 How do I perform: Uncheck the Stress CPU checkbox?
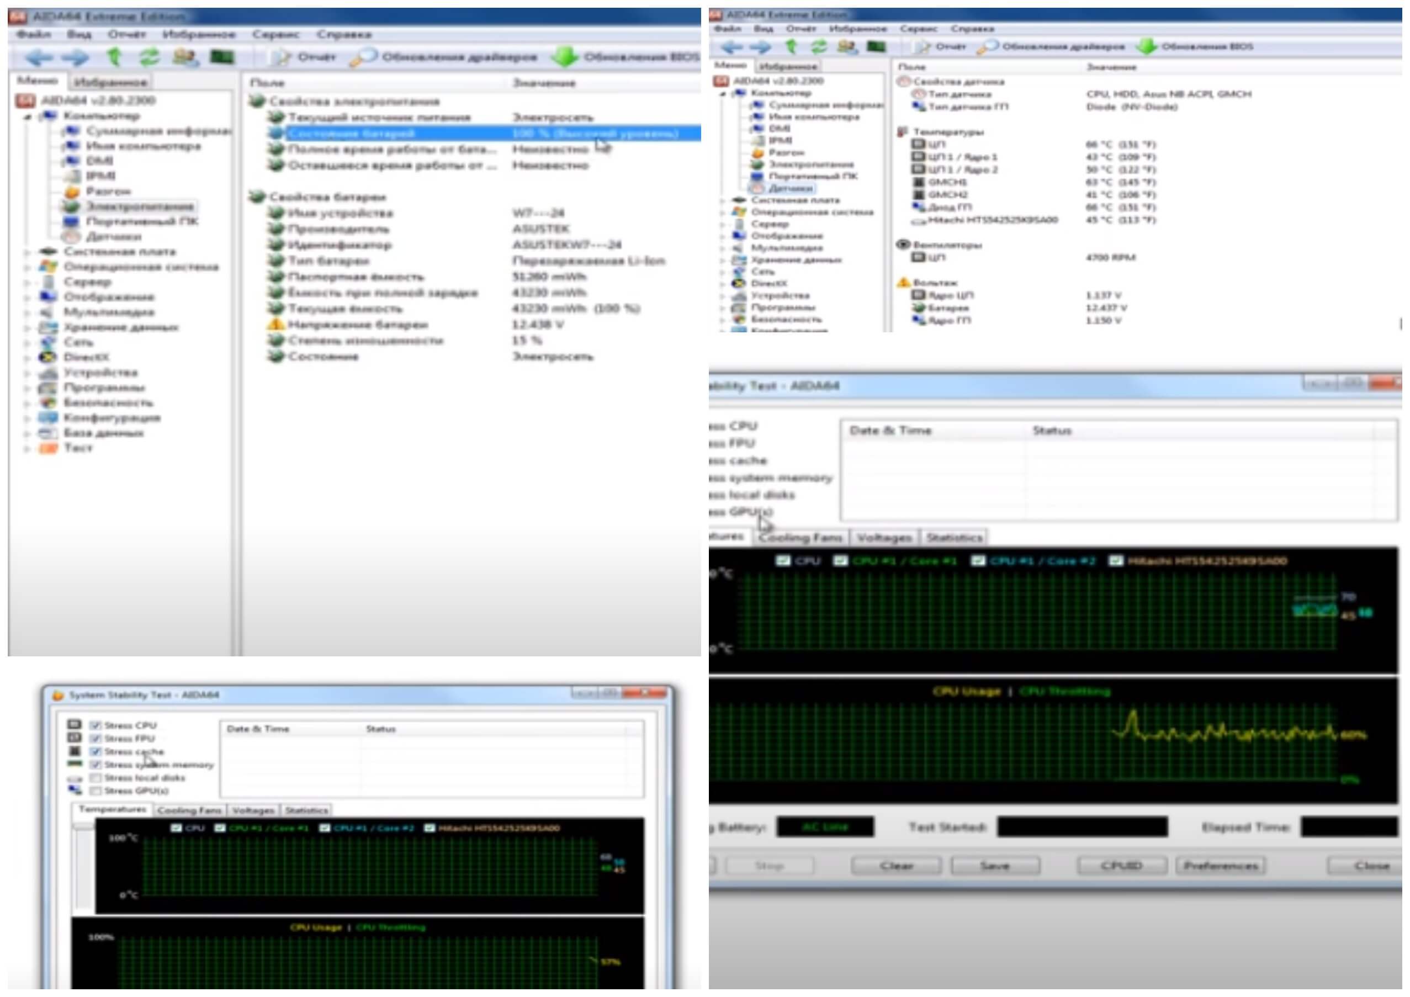coord(95,725)
